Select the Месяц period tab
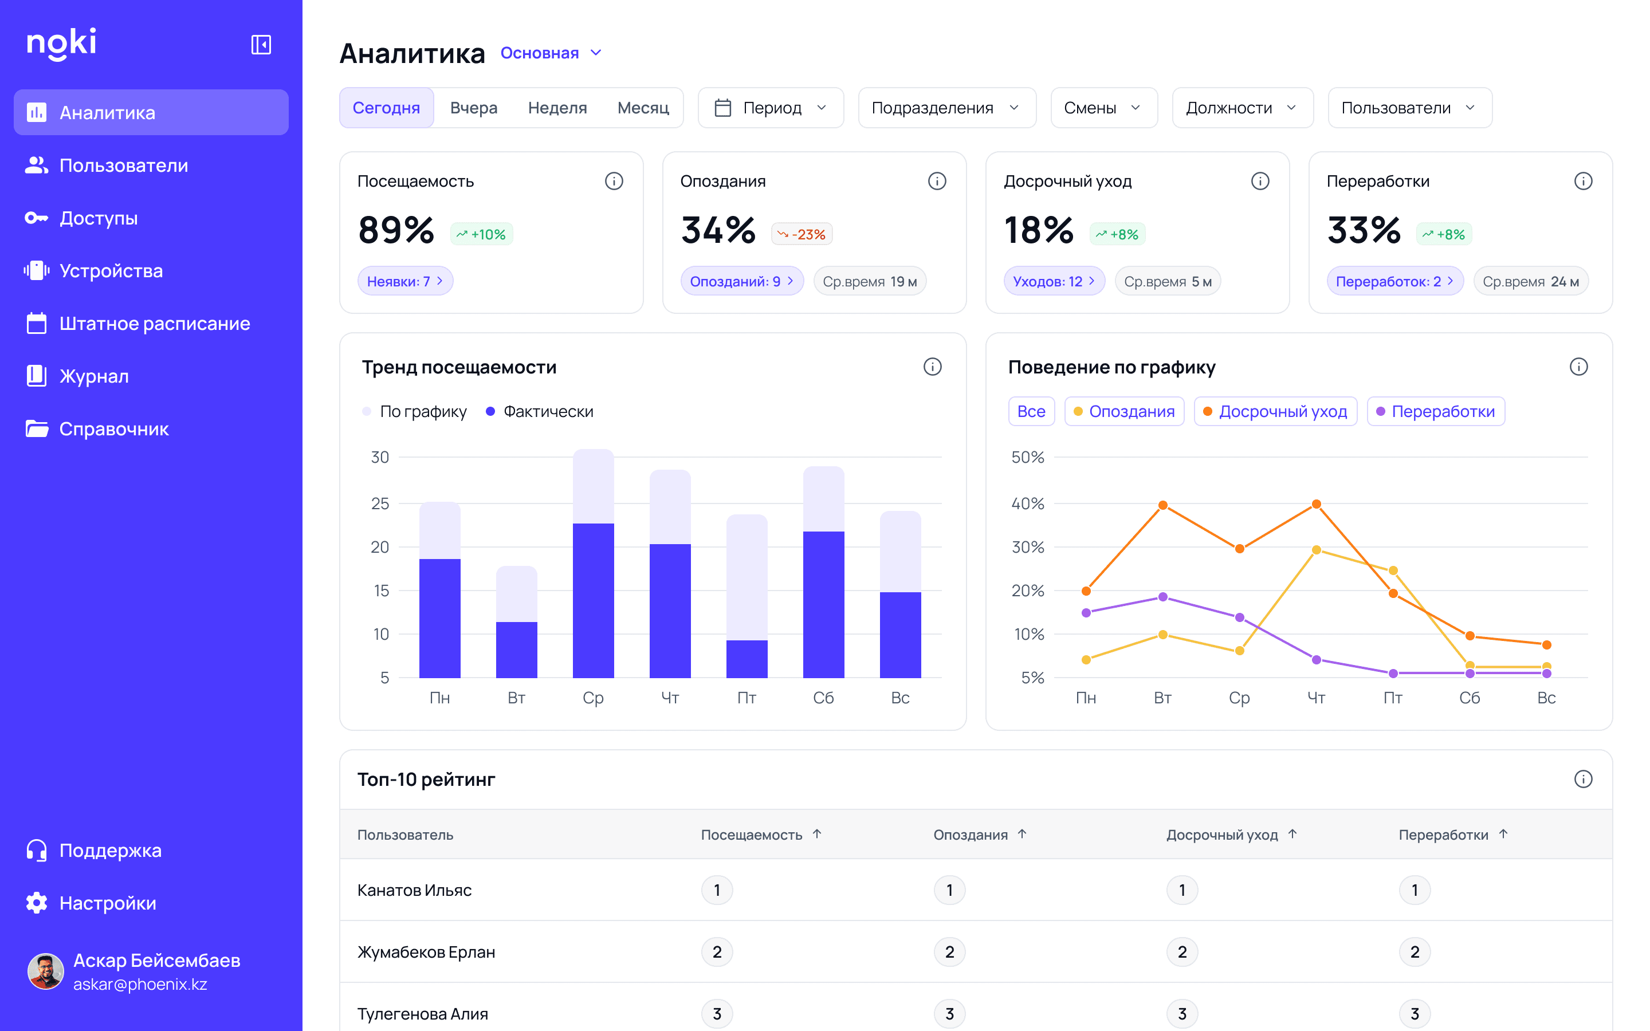The width and height of the screenshot is (1650, 1031). tap(642, 108)
